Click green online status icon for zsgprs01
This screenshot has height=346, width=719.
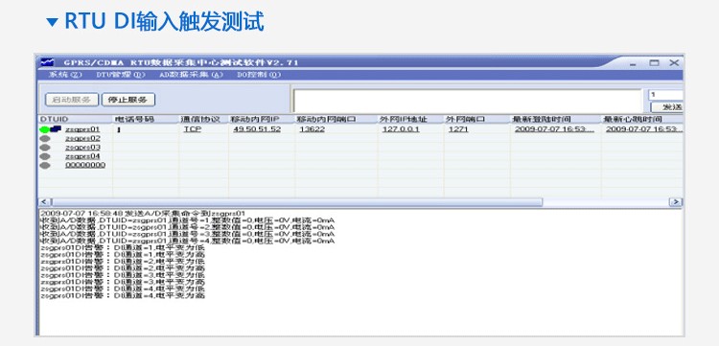click(44, 129)
